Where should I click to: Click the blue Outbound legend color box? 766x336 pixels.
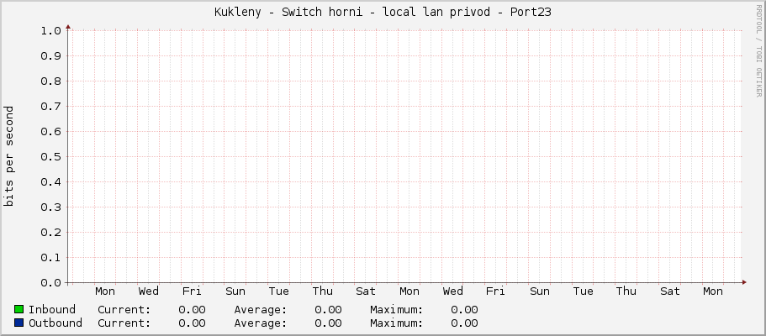click(19, 323)
